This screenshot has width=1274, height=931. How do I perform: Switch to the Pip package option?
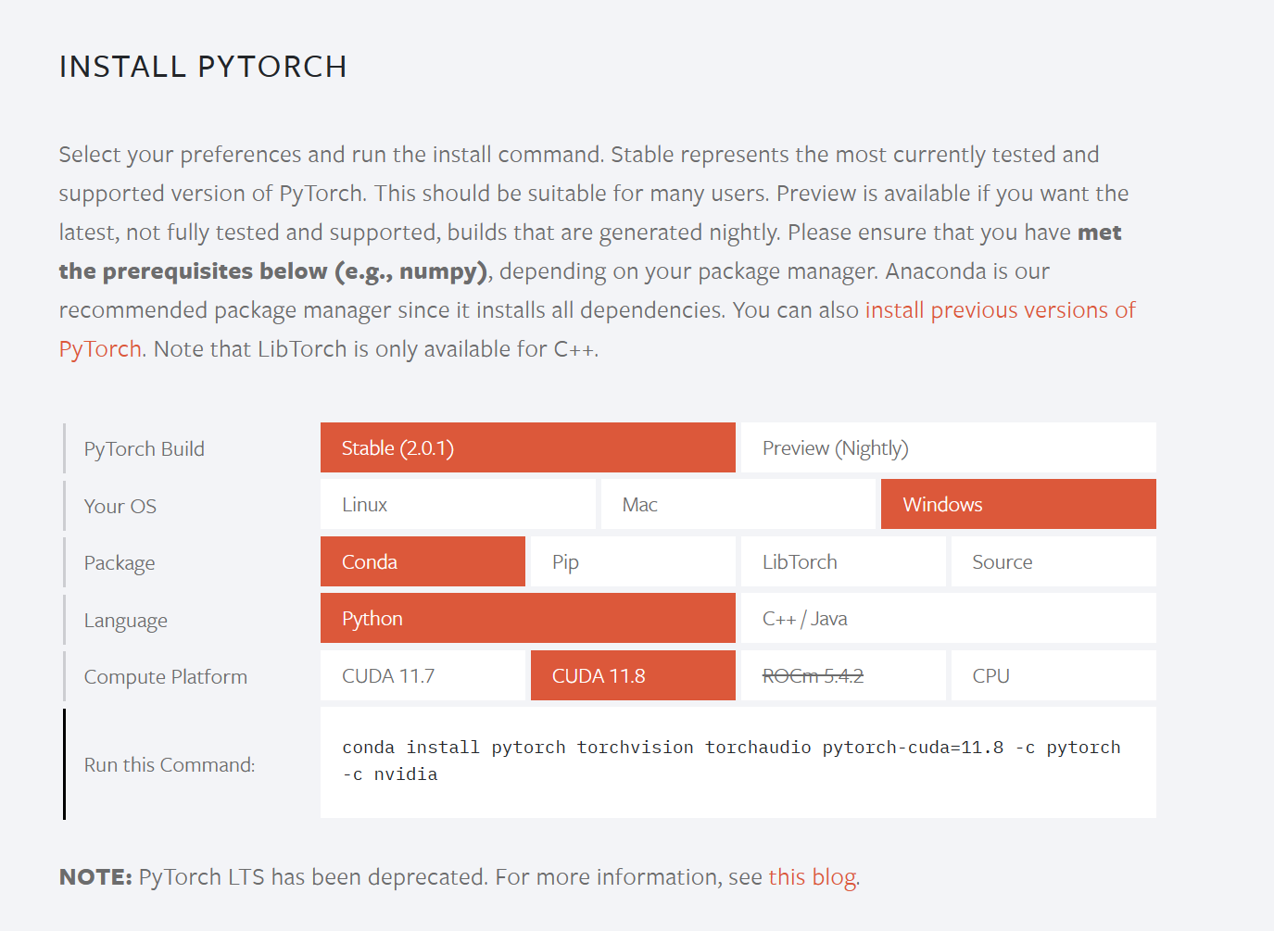(x=631, y=561)
